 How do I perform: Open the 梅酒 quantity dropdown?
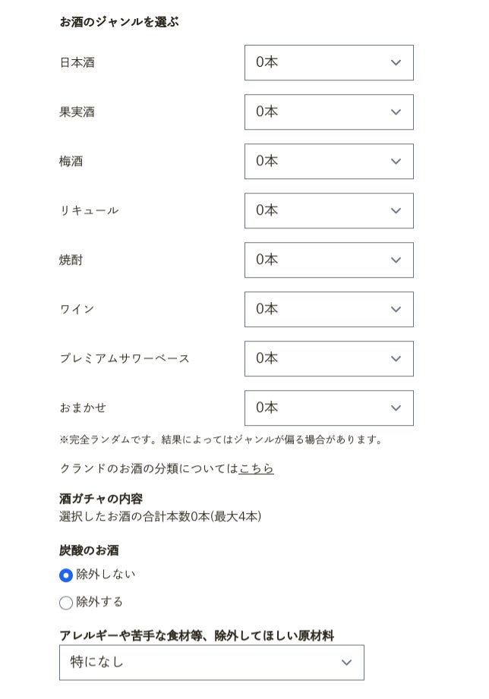[328, 161]
